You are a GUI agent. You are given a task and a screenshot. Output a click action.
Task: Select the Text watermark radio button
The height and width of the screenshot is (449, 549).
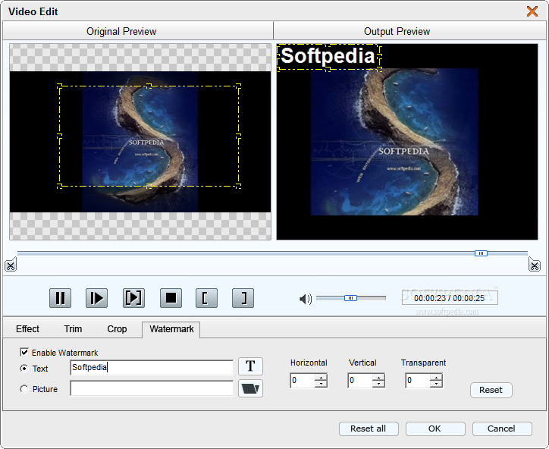pos(24,368)
